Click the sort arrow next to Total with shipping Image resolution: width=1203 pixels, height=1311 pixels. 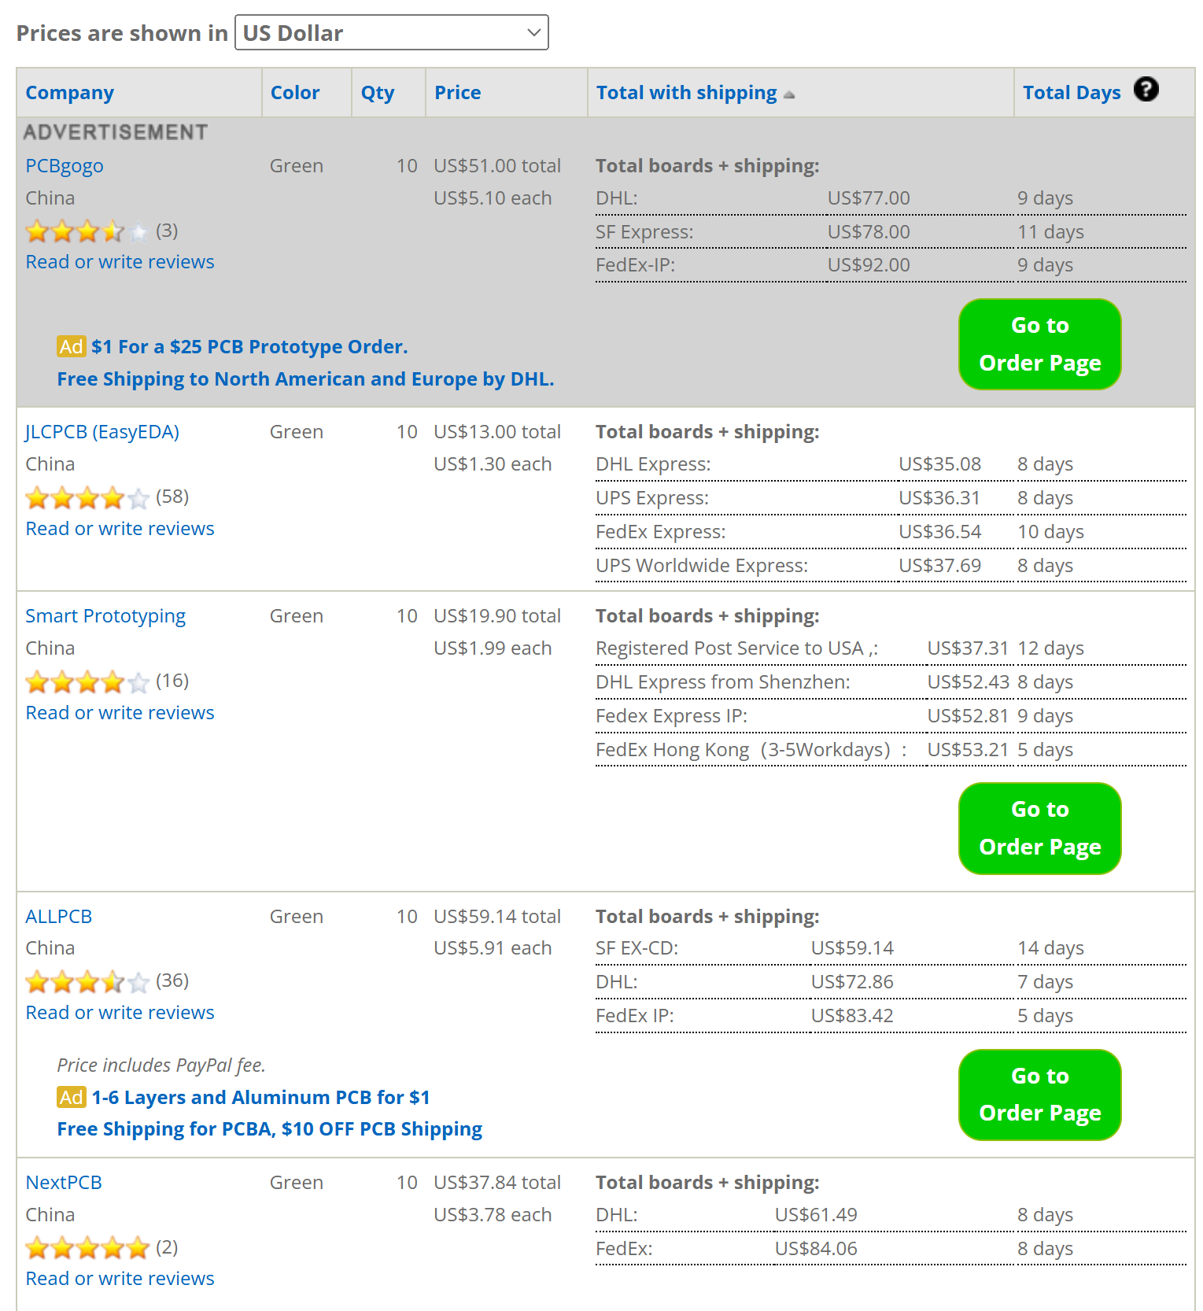(789, 94)
